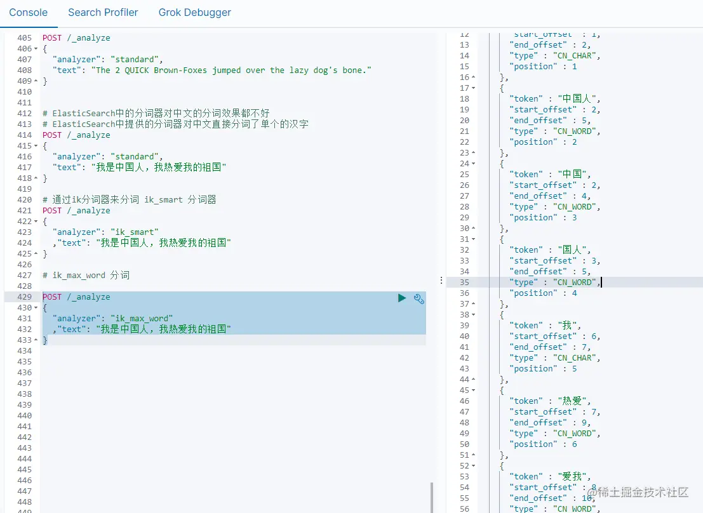Click the comment on line 412
Screen dimensions: 703x513
(156, 113)
